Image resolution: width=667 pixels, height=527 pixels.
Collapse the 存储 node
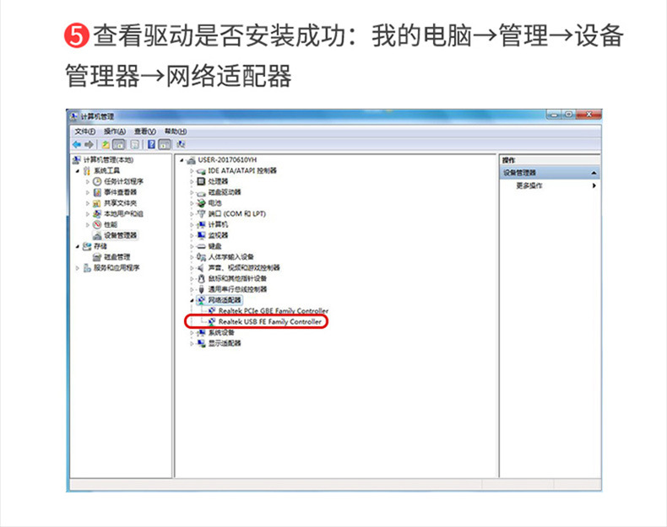pyautogui.click(x=78, y=246)
